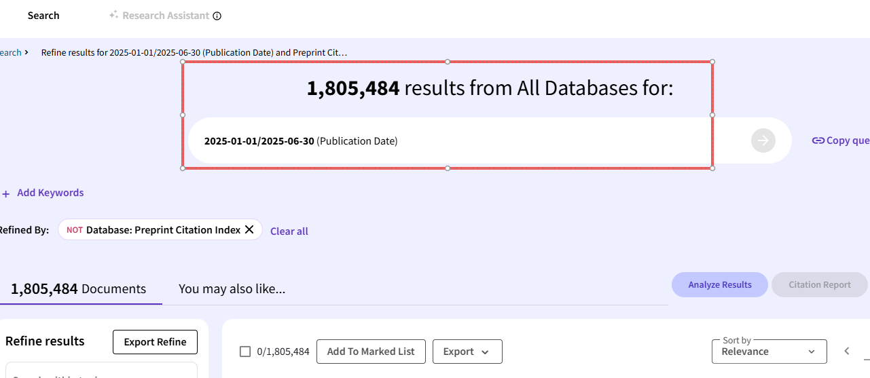Click the Copy query link icon
Image resolution: width=870 pixels, height=378 pixels.
(x=818, y=140)
